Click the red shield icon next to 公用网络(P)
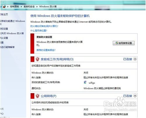 (x=37, y=96)
